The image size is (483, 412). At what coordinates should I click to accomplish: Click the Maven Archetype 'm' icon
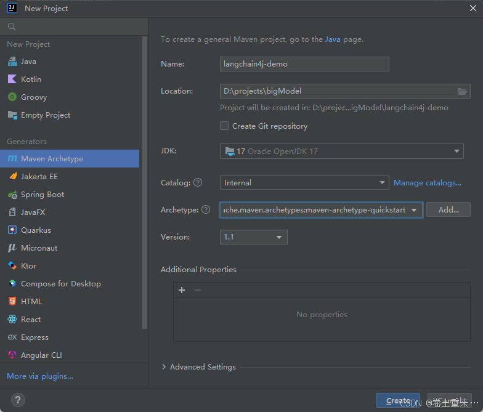(12, 159)
